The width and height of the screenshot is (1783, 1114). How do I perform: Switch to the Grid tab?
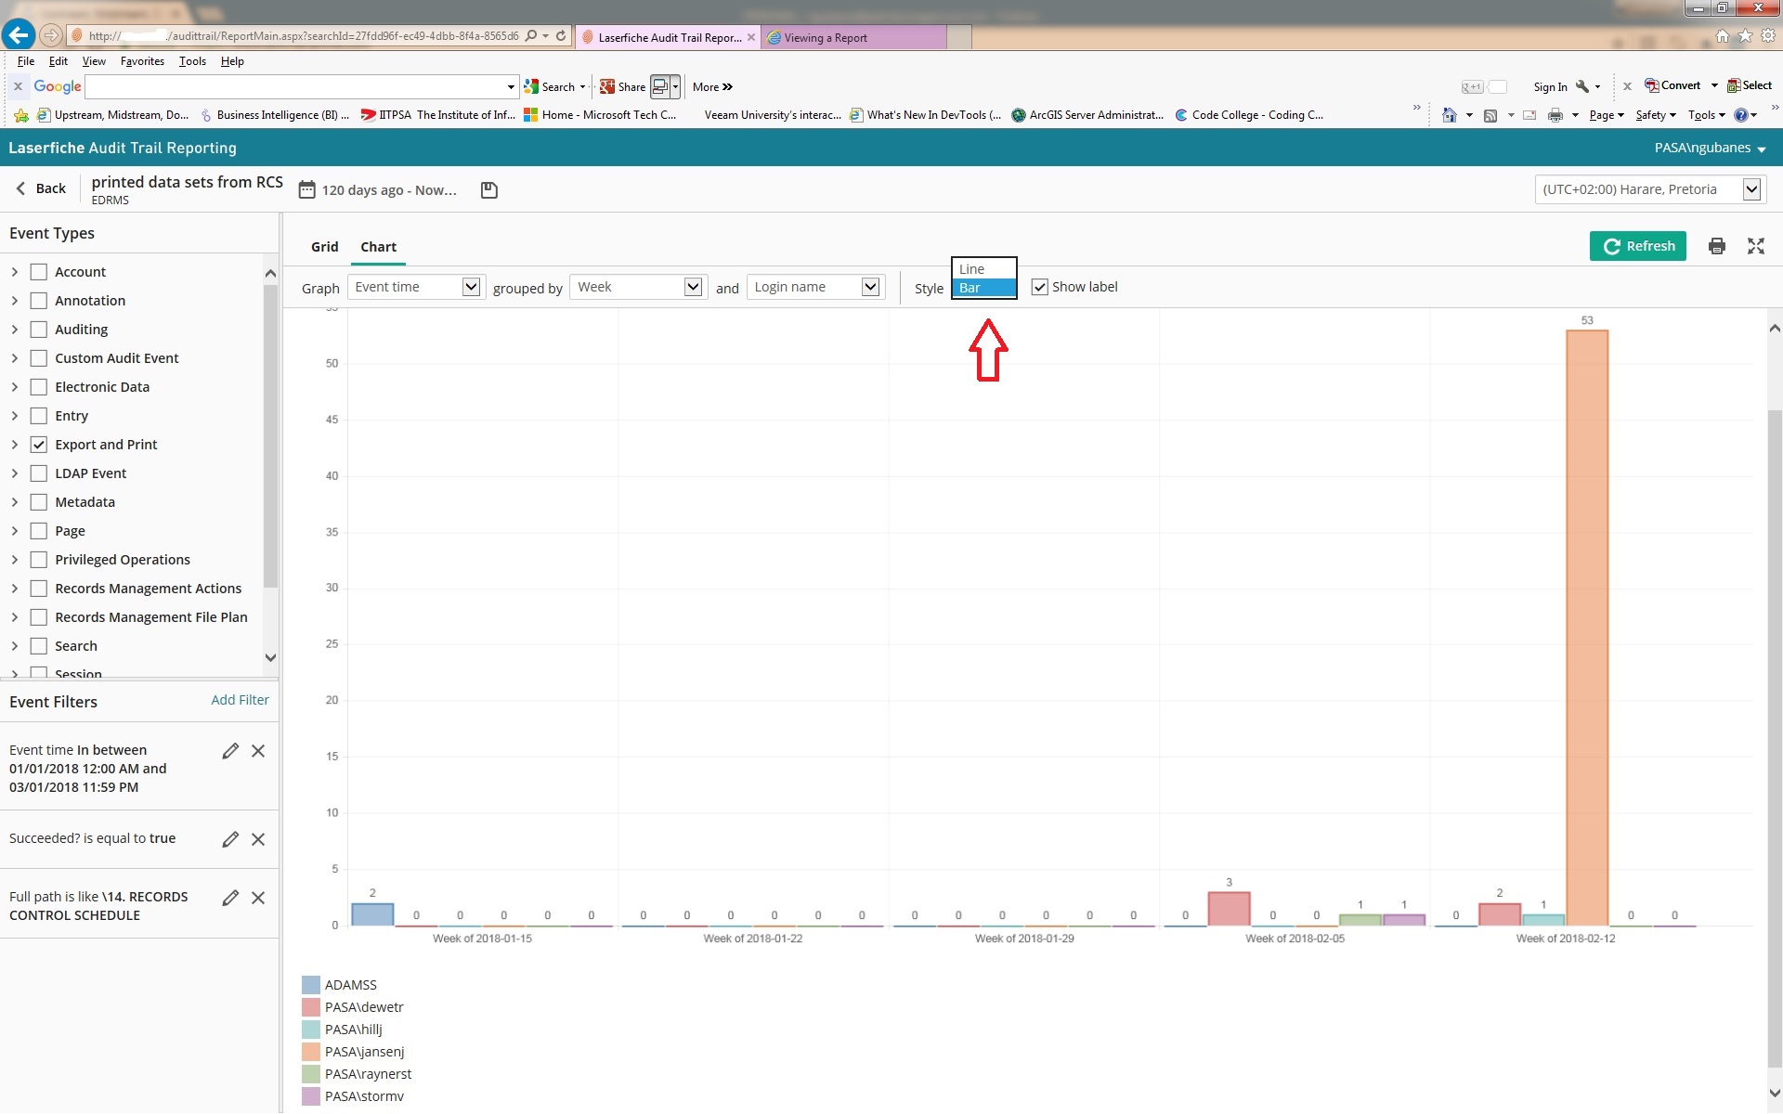point(324,247)
